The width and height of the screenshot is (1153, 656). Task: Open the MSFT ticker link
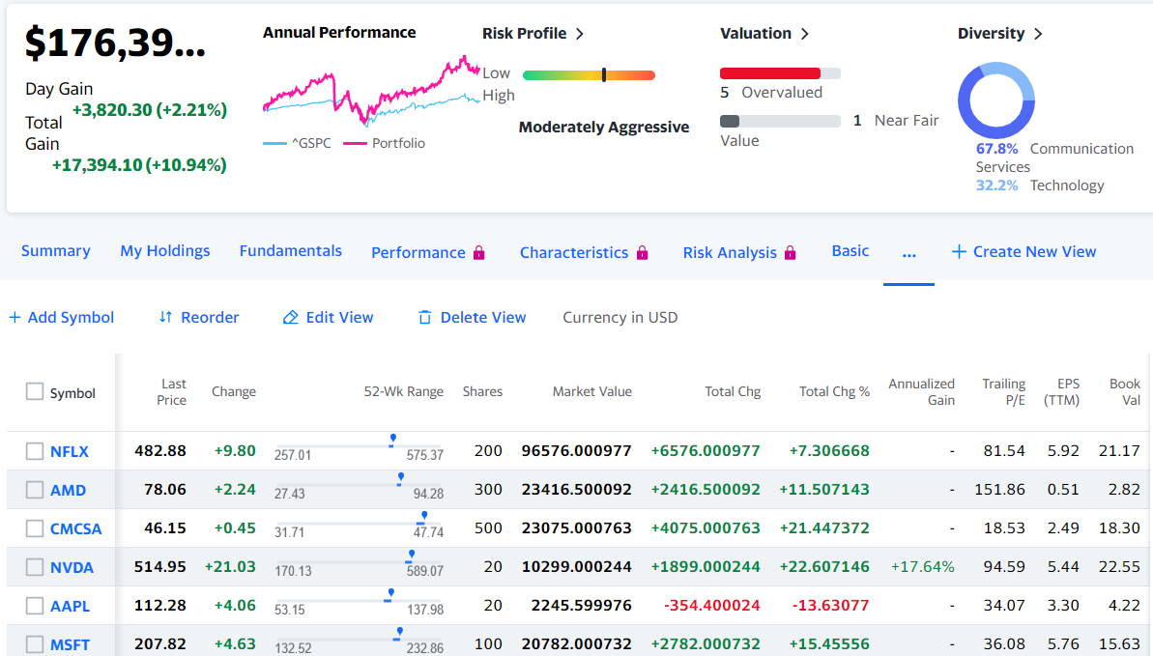(72, 643)
